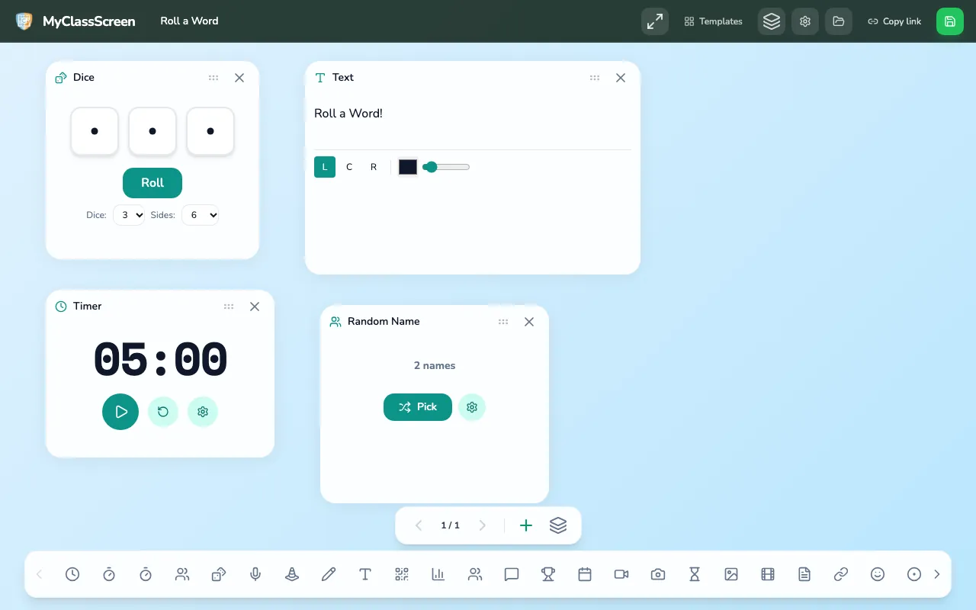This screenshot has width=976, height=610.
Task: Set text alignment to center (C)
Action: 349,167
